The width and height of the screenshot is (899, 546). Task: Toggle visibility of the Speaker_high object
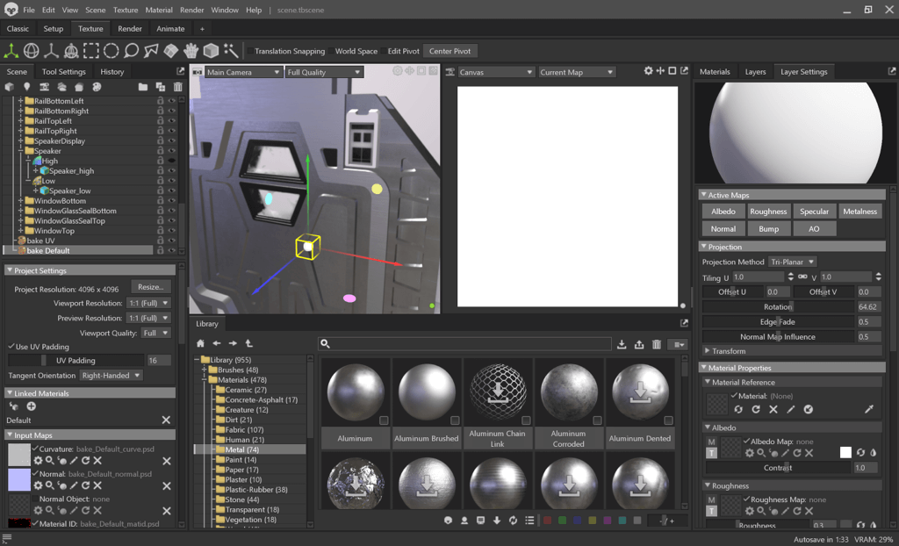click(172, 171)
